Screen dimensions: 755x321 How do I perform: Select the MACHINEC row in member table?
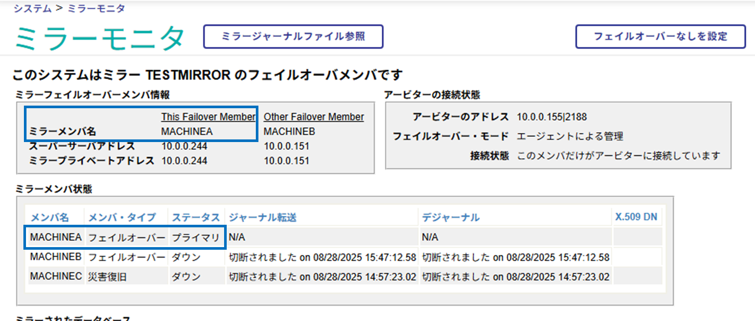56,277
